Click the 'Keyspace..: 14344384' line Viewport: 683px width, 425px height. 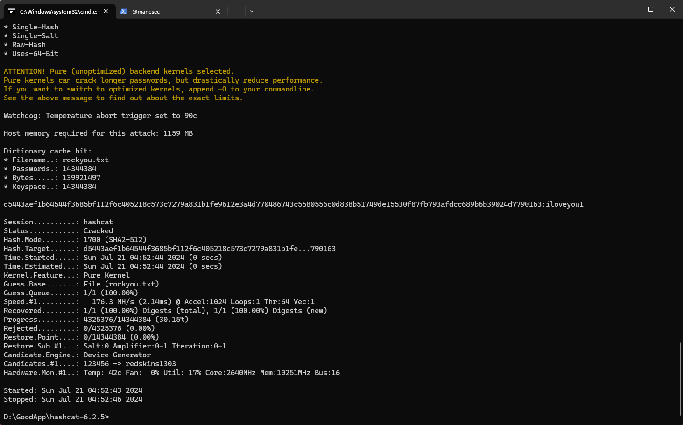click(x=50, y=187)
